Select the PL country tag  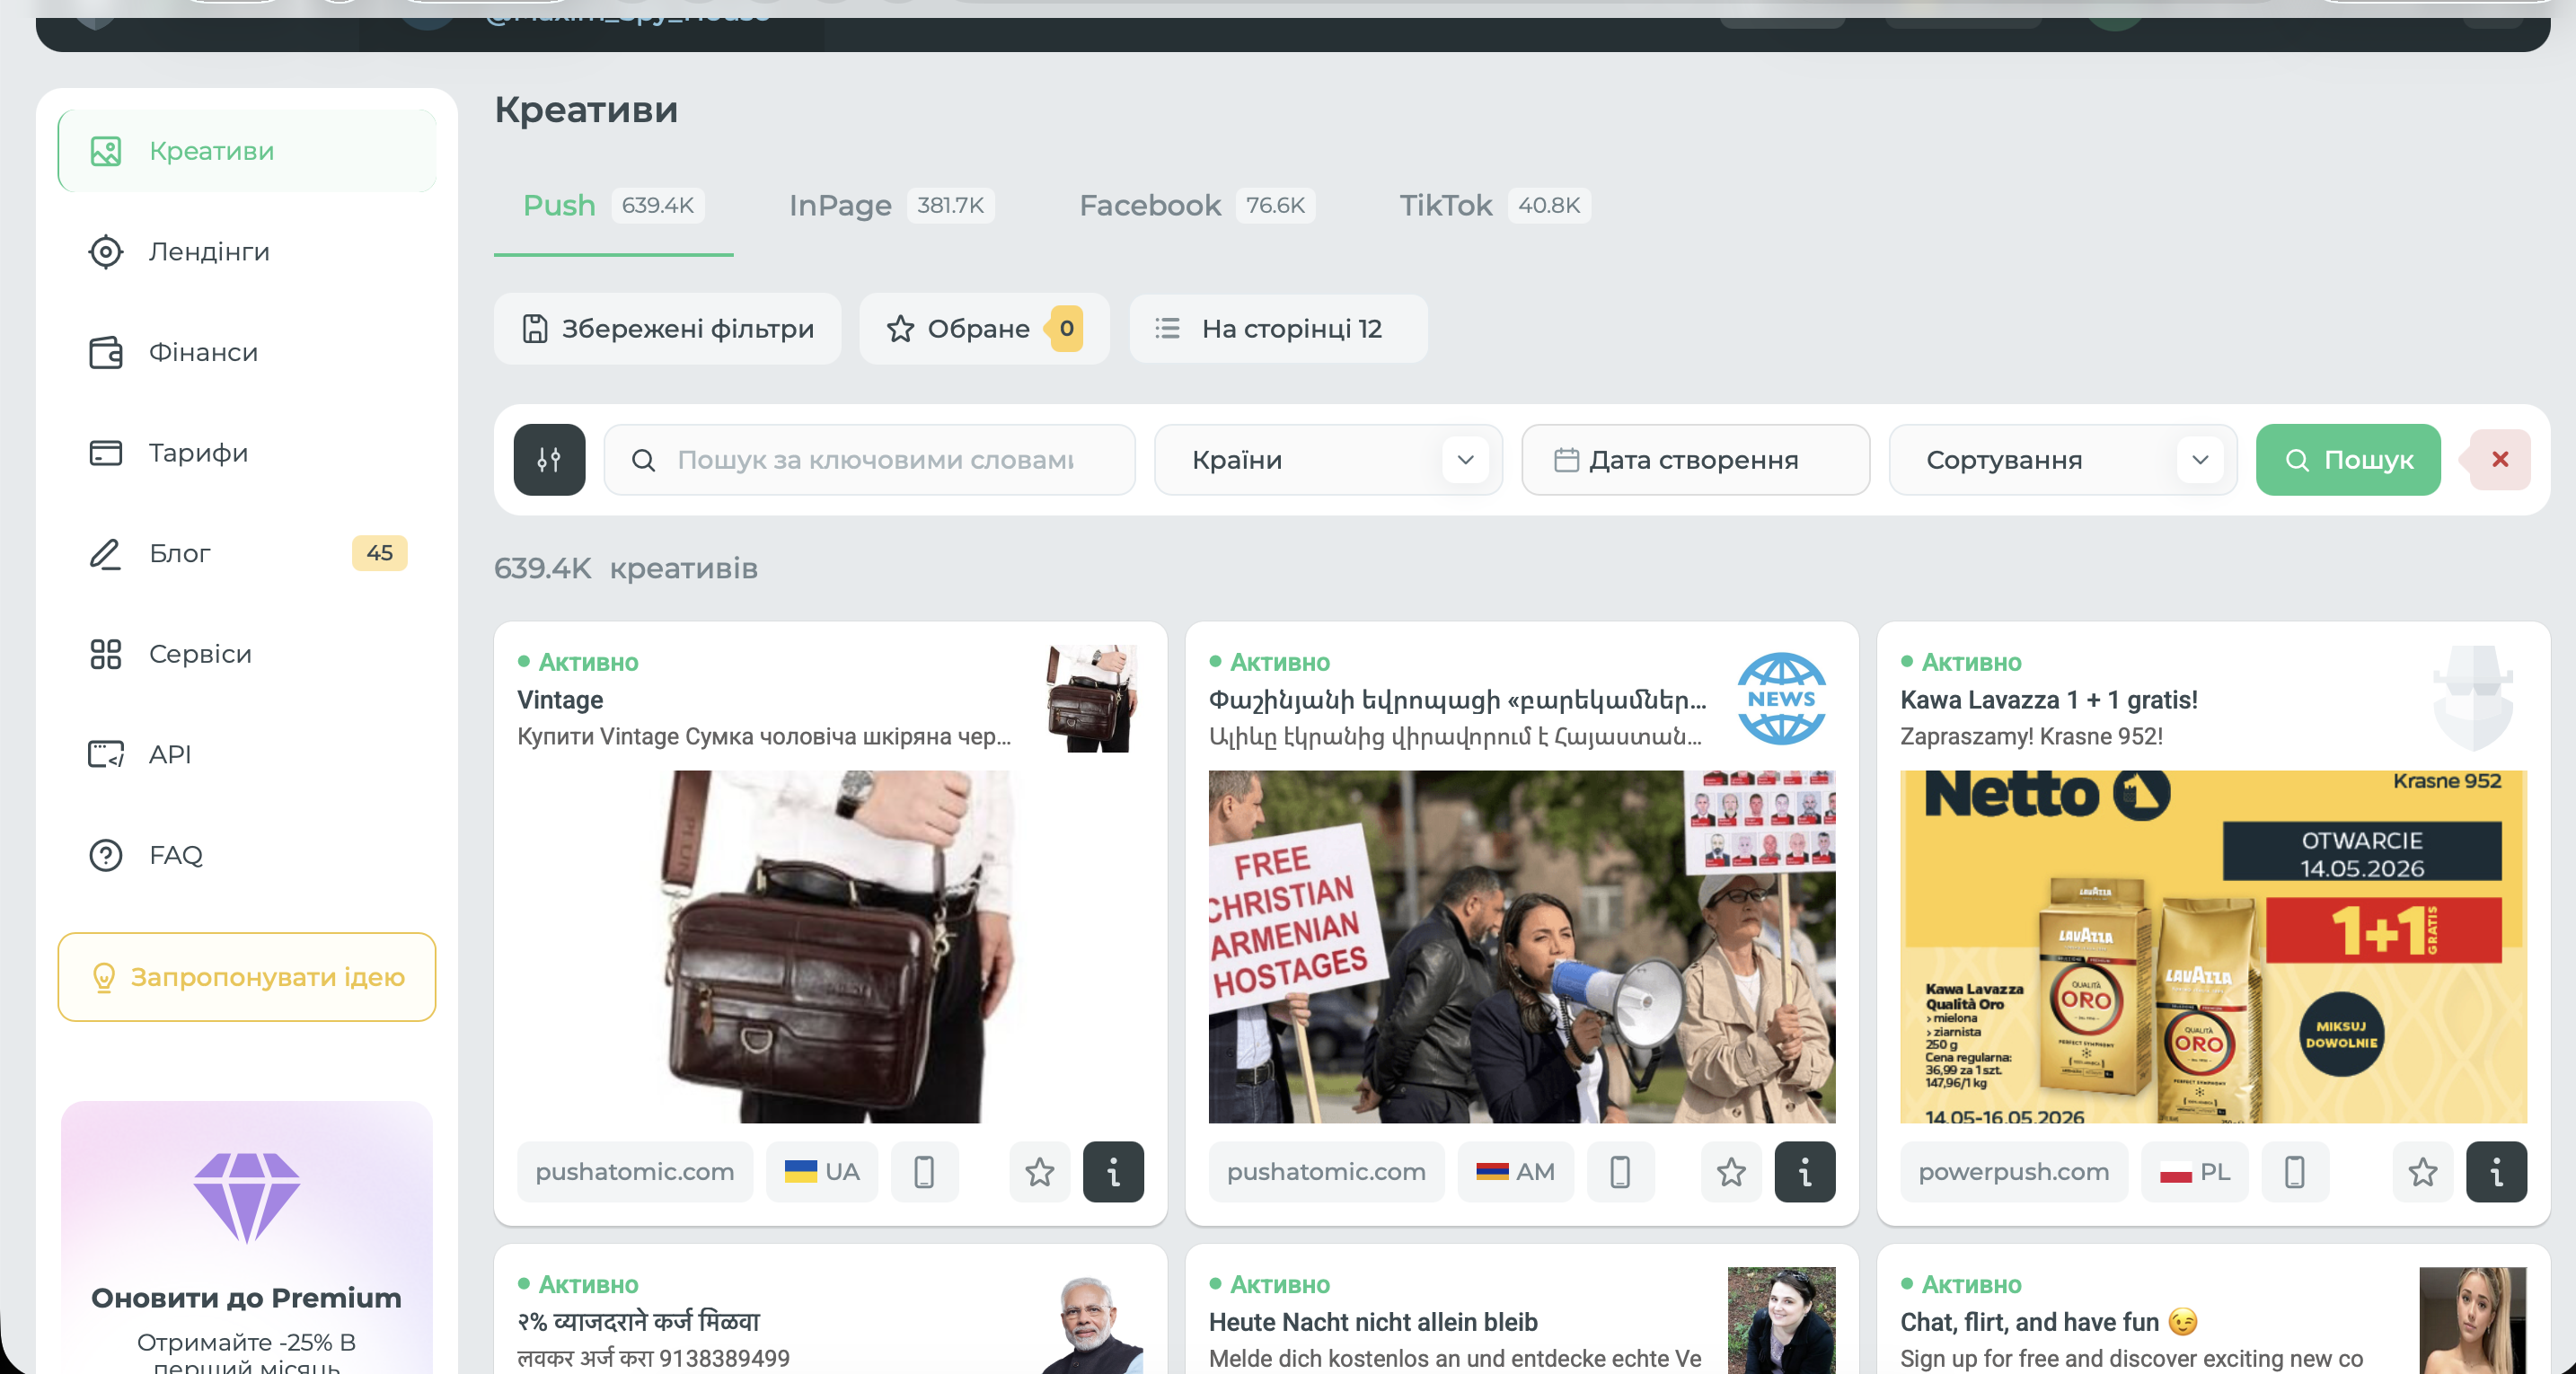(x=2195, y=1172)
